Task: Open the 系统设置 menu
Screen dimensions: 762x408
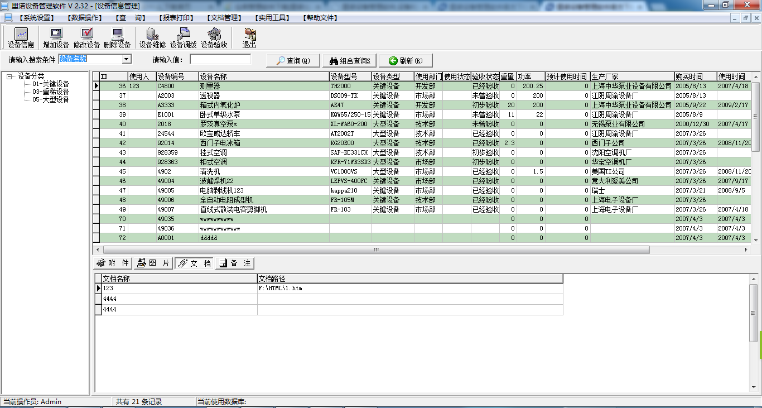Action: pos(36,18)
